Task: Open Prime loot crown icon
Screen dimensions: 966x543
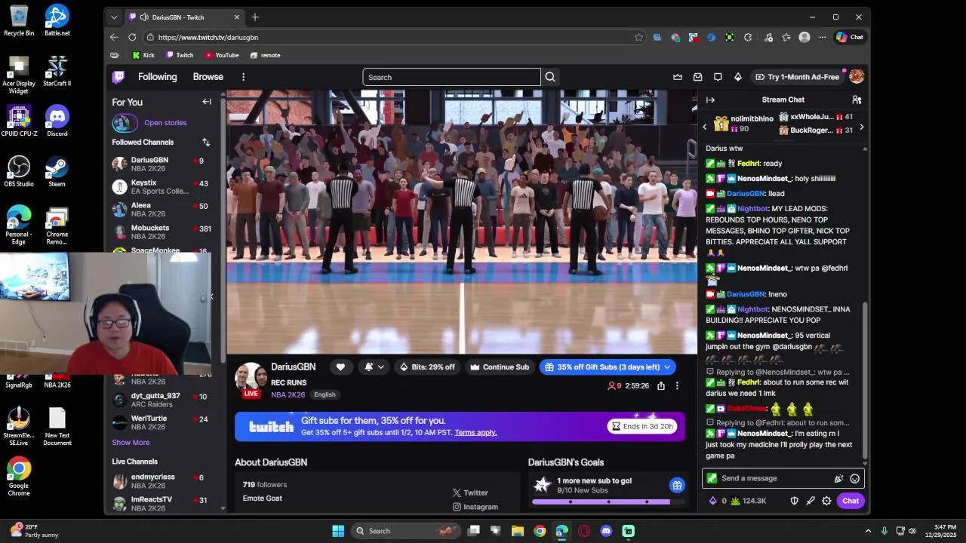Action: point(678,77)
